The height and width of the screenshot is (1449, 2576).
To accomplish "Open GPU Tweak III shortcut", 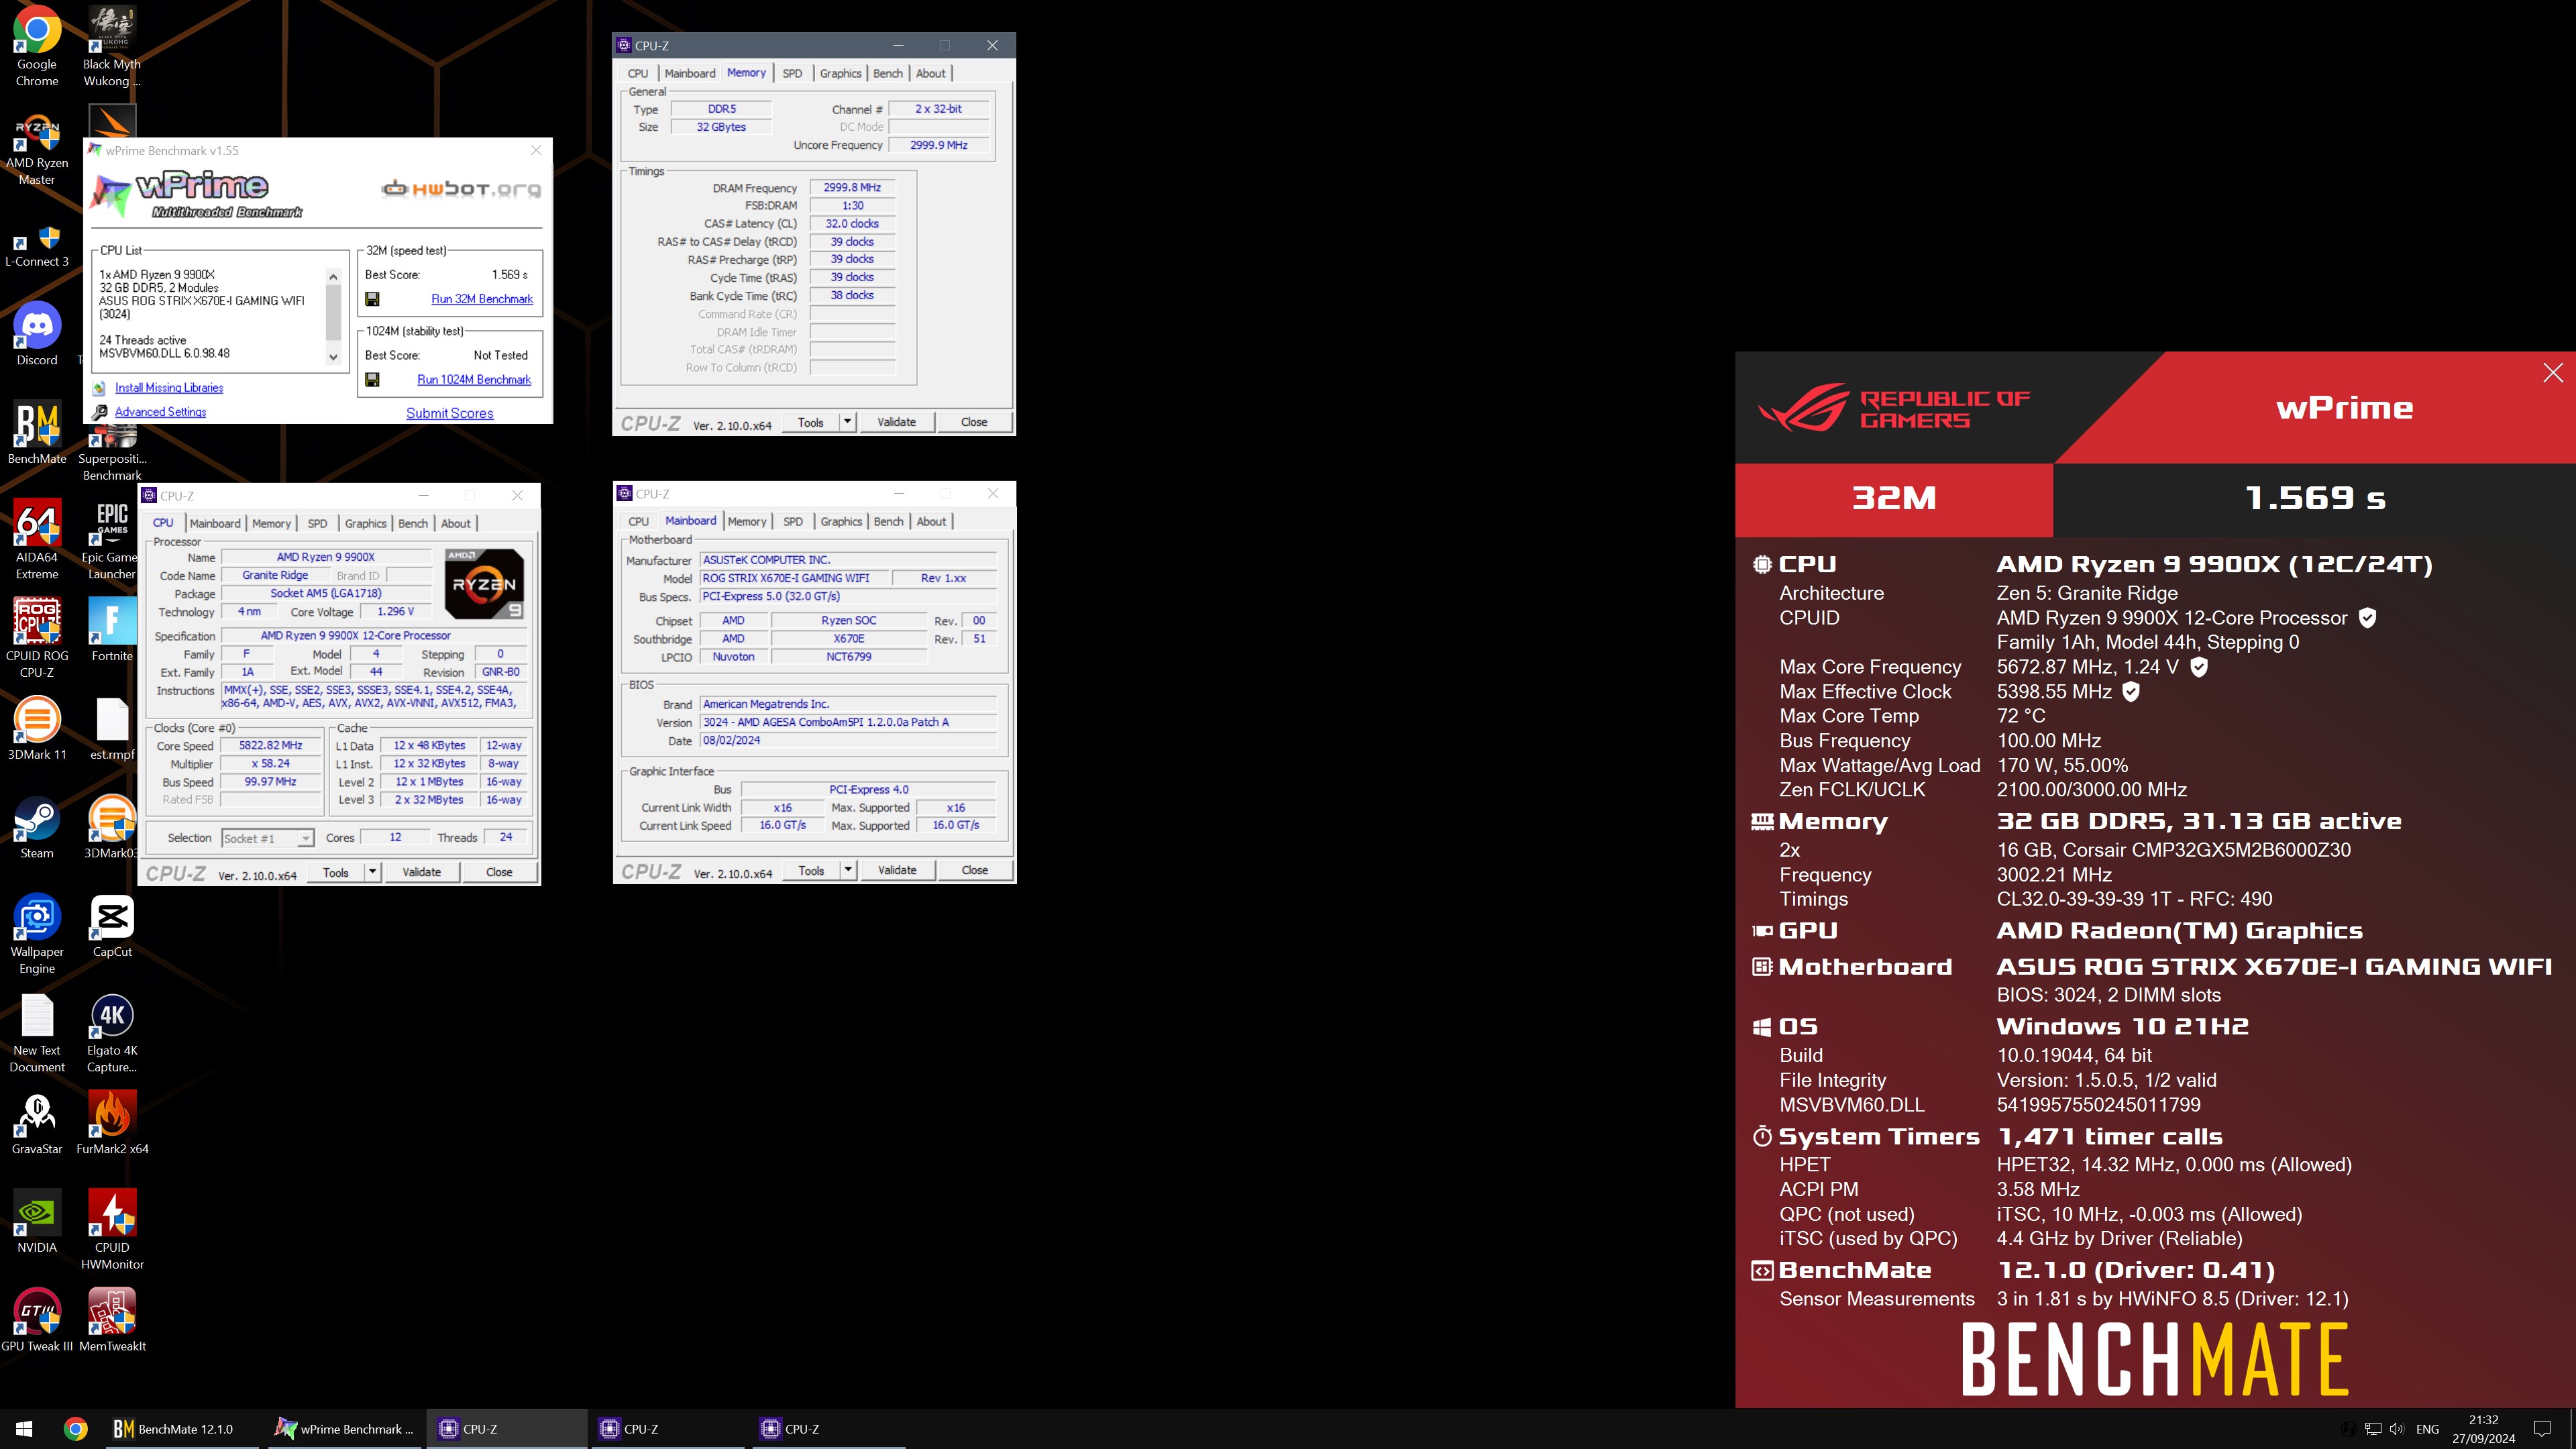I will click(37, 1320).
